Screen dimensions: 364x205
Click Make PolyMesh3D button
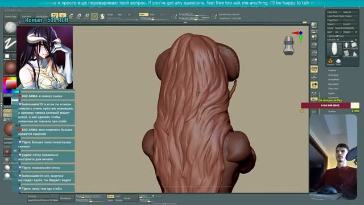[x=346, y=28]
